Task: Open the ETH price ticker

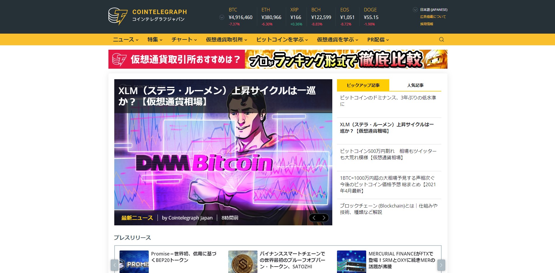Action: [271, 17]
